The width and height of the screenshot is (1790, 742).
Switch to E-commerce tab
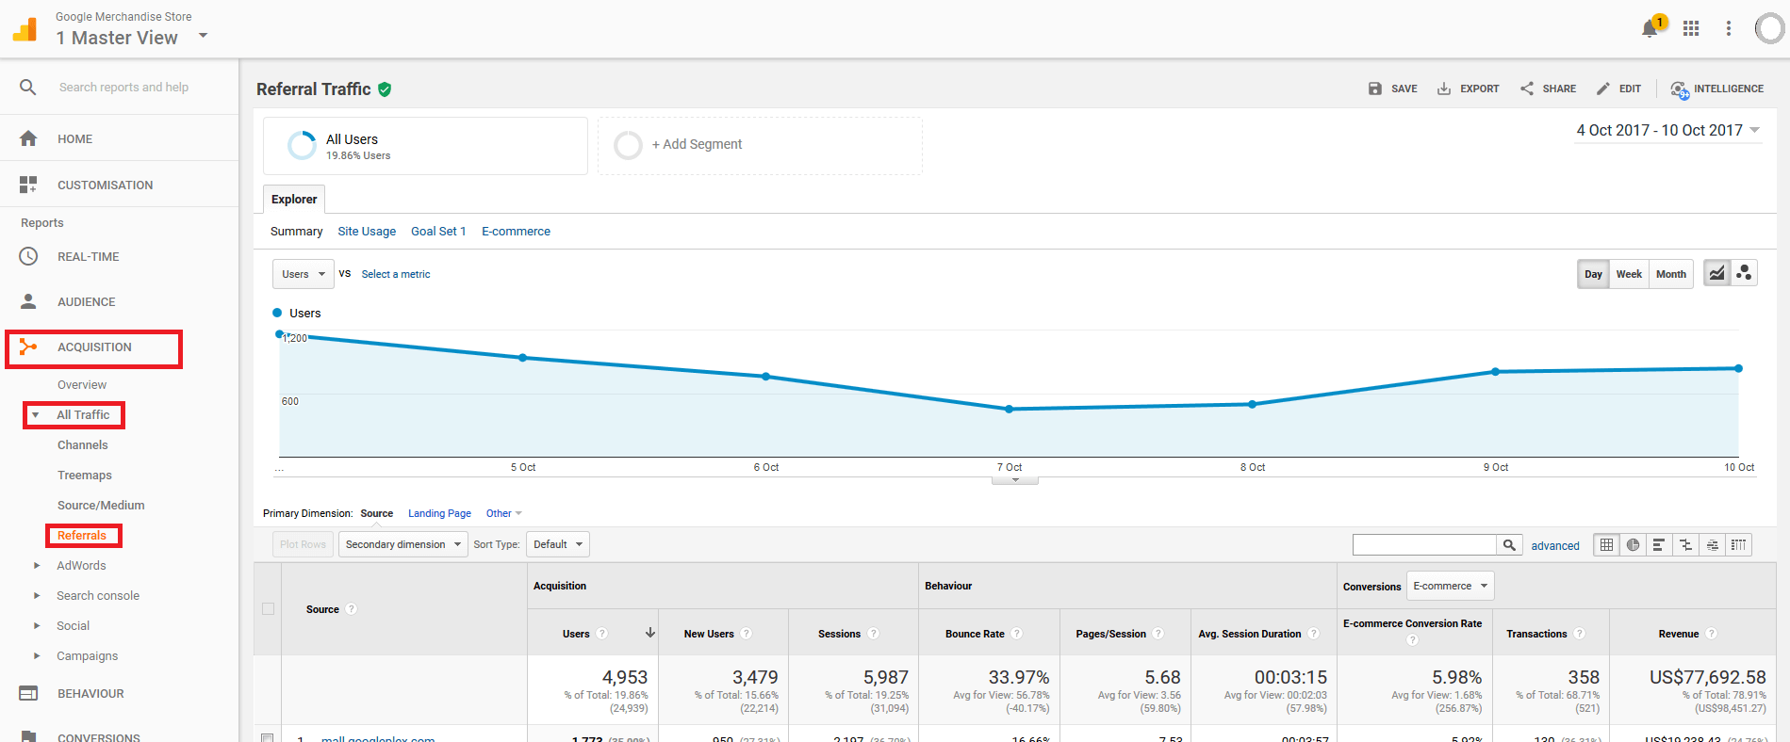pos(516,231)
